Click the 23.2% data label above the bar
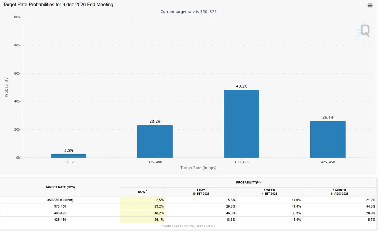This screenshot has width=378, height=231. 155,122
